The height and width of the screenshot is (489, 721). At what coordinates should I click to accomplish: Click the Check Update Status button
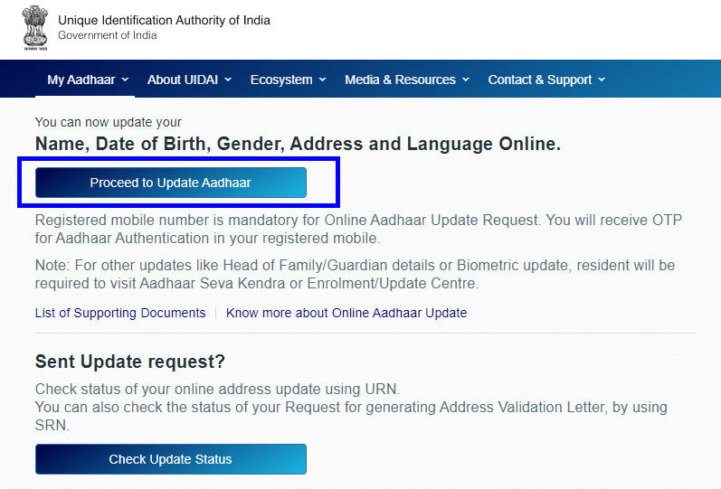pyautogui.click(x=171, y=459)
